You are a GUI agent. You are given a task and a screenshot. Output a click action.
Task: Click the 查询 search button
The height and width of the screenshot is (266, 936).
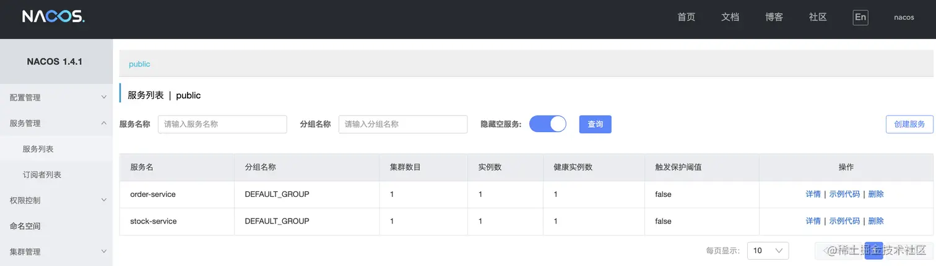[x=595, y=124]
